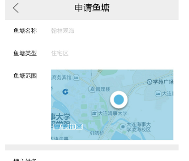Click the 申请鱼塘 page title
The image size is (189, 161).
point(92,8)
